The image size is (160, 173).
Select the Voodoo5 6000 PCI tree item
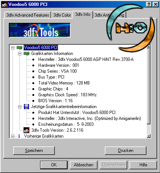(41, 48)
